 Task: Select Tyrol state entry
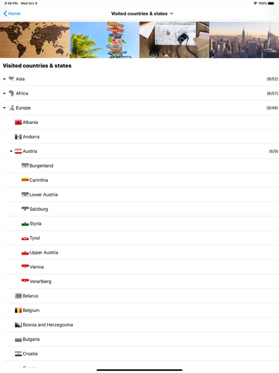(141, 238)
